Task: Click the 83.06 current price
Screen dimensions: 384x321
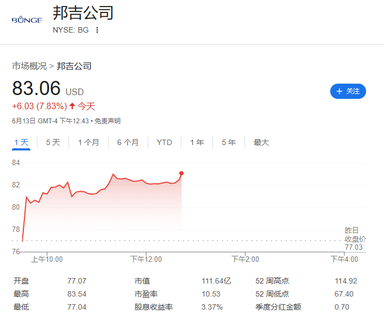Action: coord(36,88)
